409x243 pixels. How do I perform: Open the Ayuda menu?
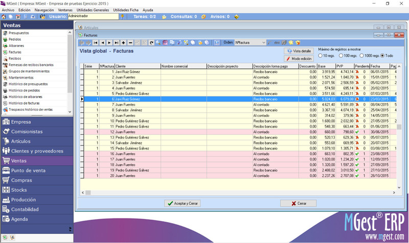[148, 10]
